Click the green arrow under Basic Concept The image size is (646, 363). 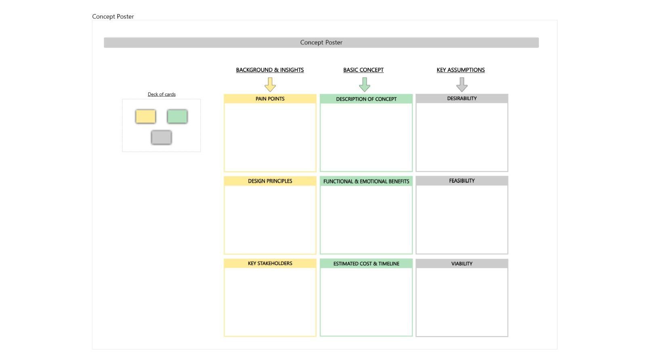tap(365, 84)
